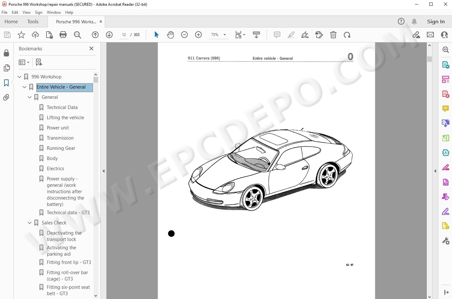Toggle the Bookmarks sidebar icon
452x299 pixels.
point(6,83)
